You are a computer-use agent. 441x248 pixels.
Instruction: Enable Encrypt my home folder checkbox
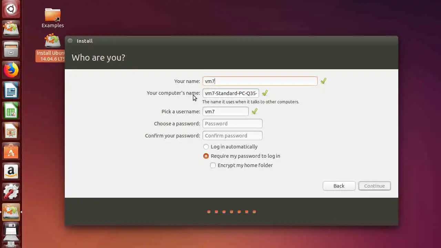(x=213, y=165)
